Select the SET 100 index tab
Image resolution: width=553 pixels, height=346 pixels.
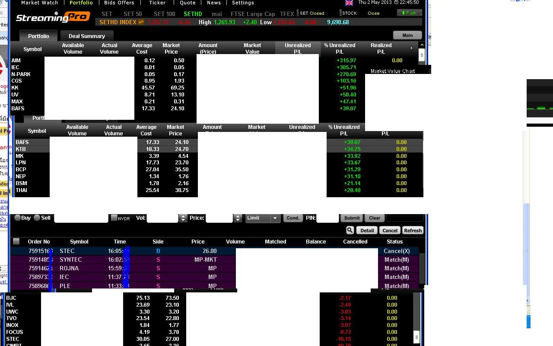(x=165, y=14)
